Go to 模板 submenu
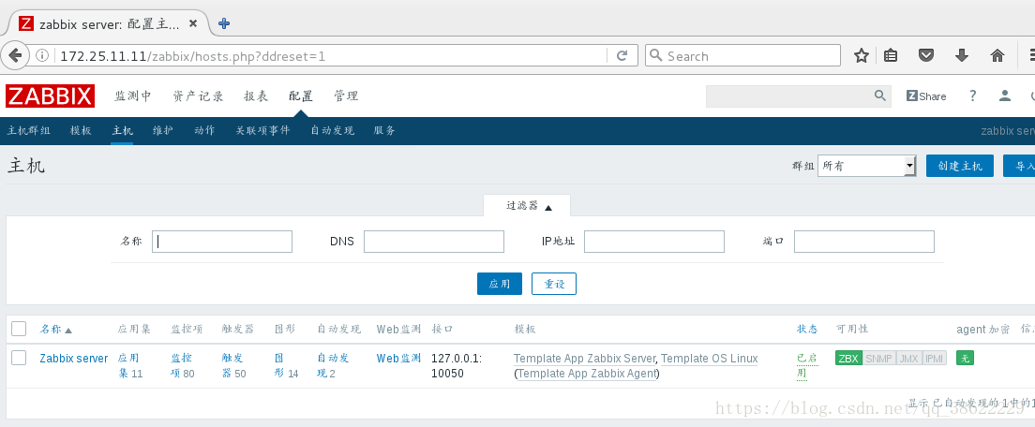Screen dimensions: 1035x427 click(81, 130)
